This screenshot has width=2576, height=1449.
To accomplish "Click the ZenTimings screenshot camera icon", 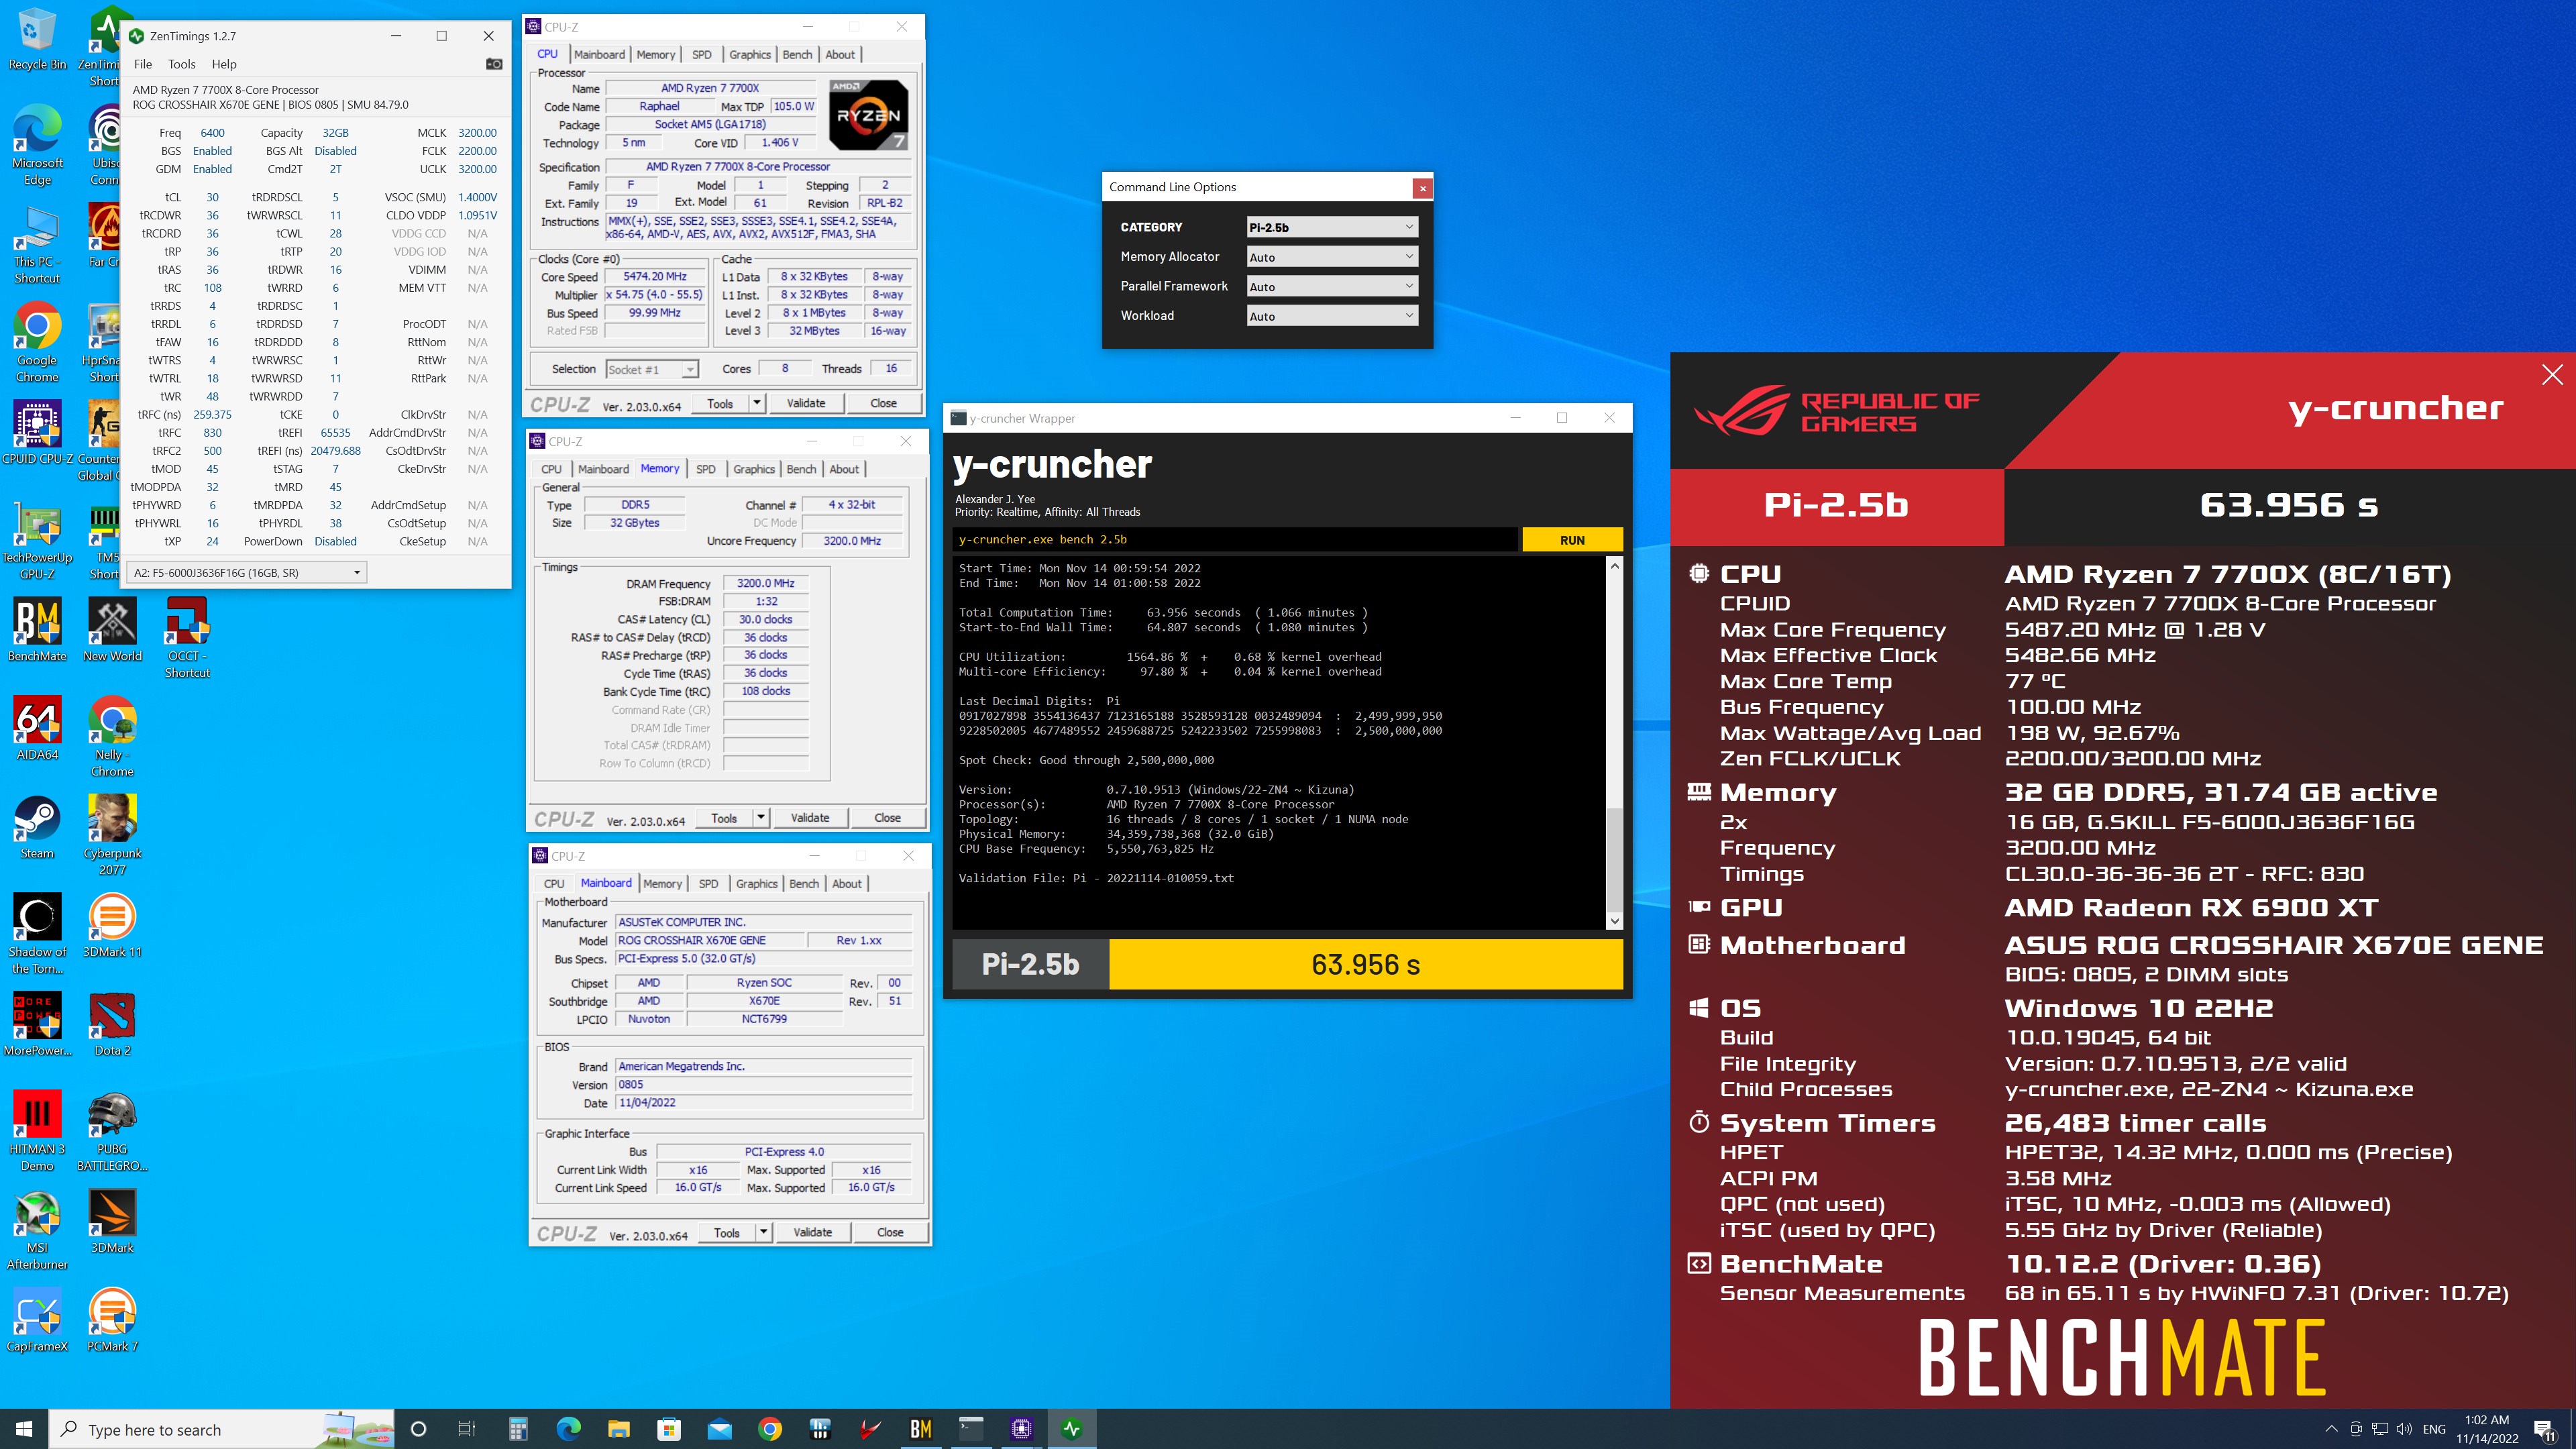I will (494, 64).
